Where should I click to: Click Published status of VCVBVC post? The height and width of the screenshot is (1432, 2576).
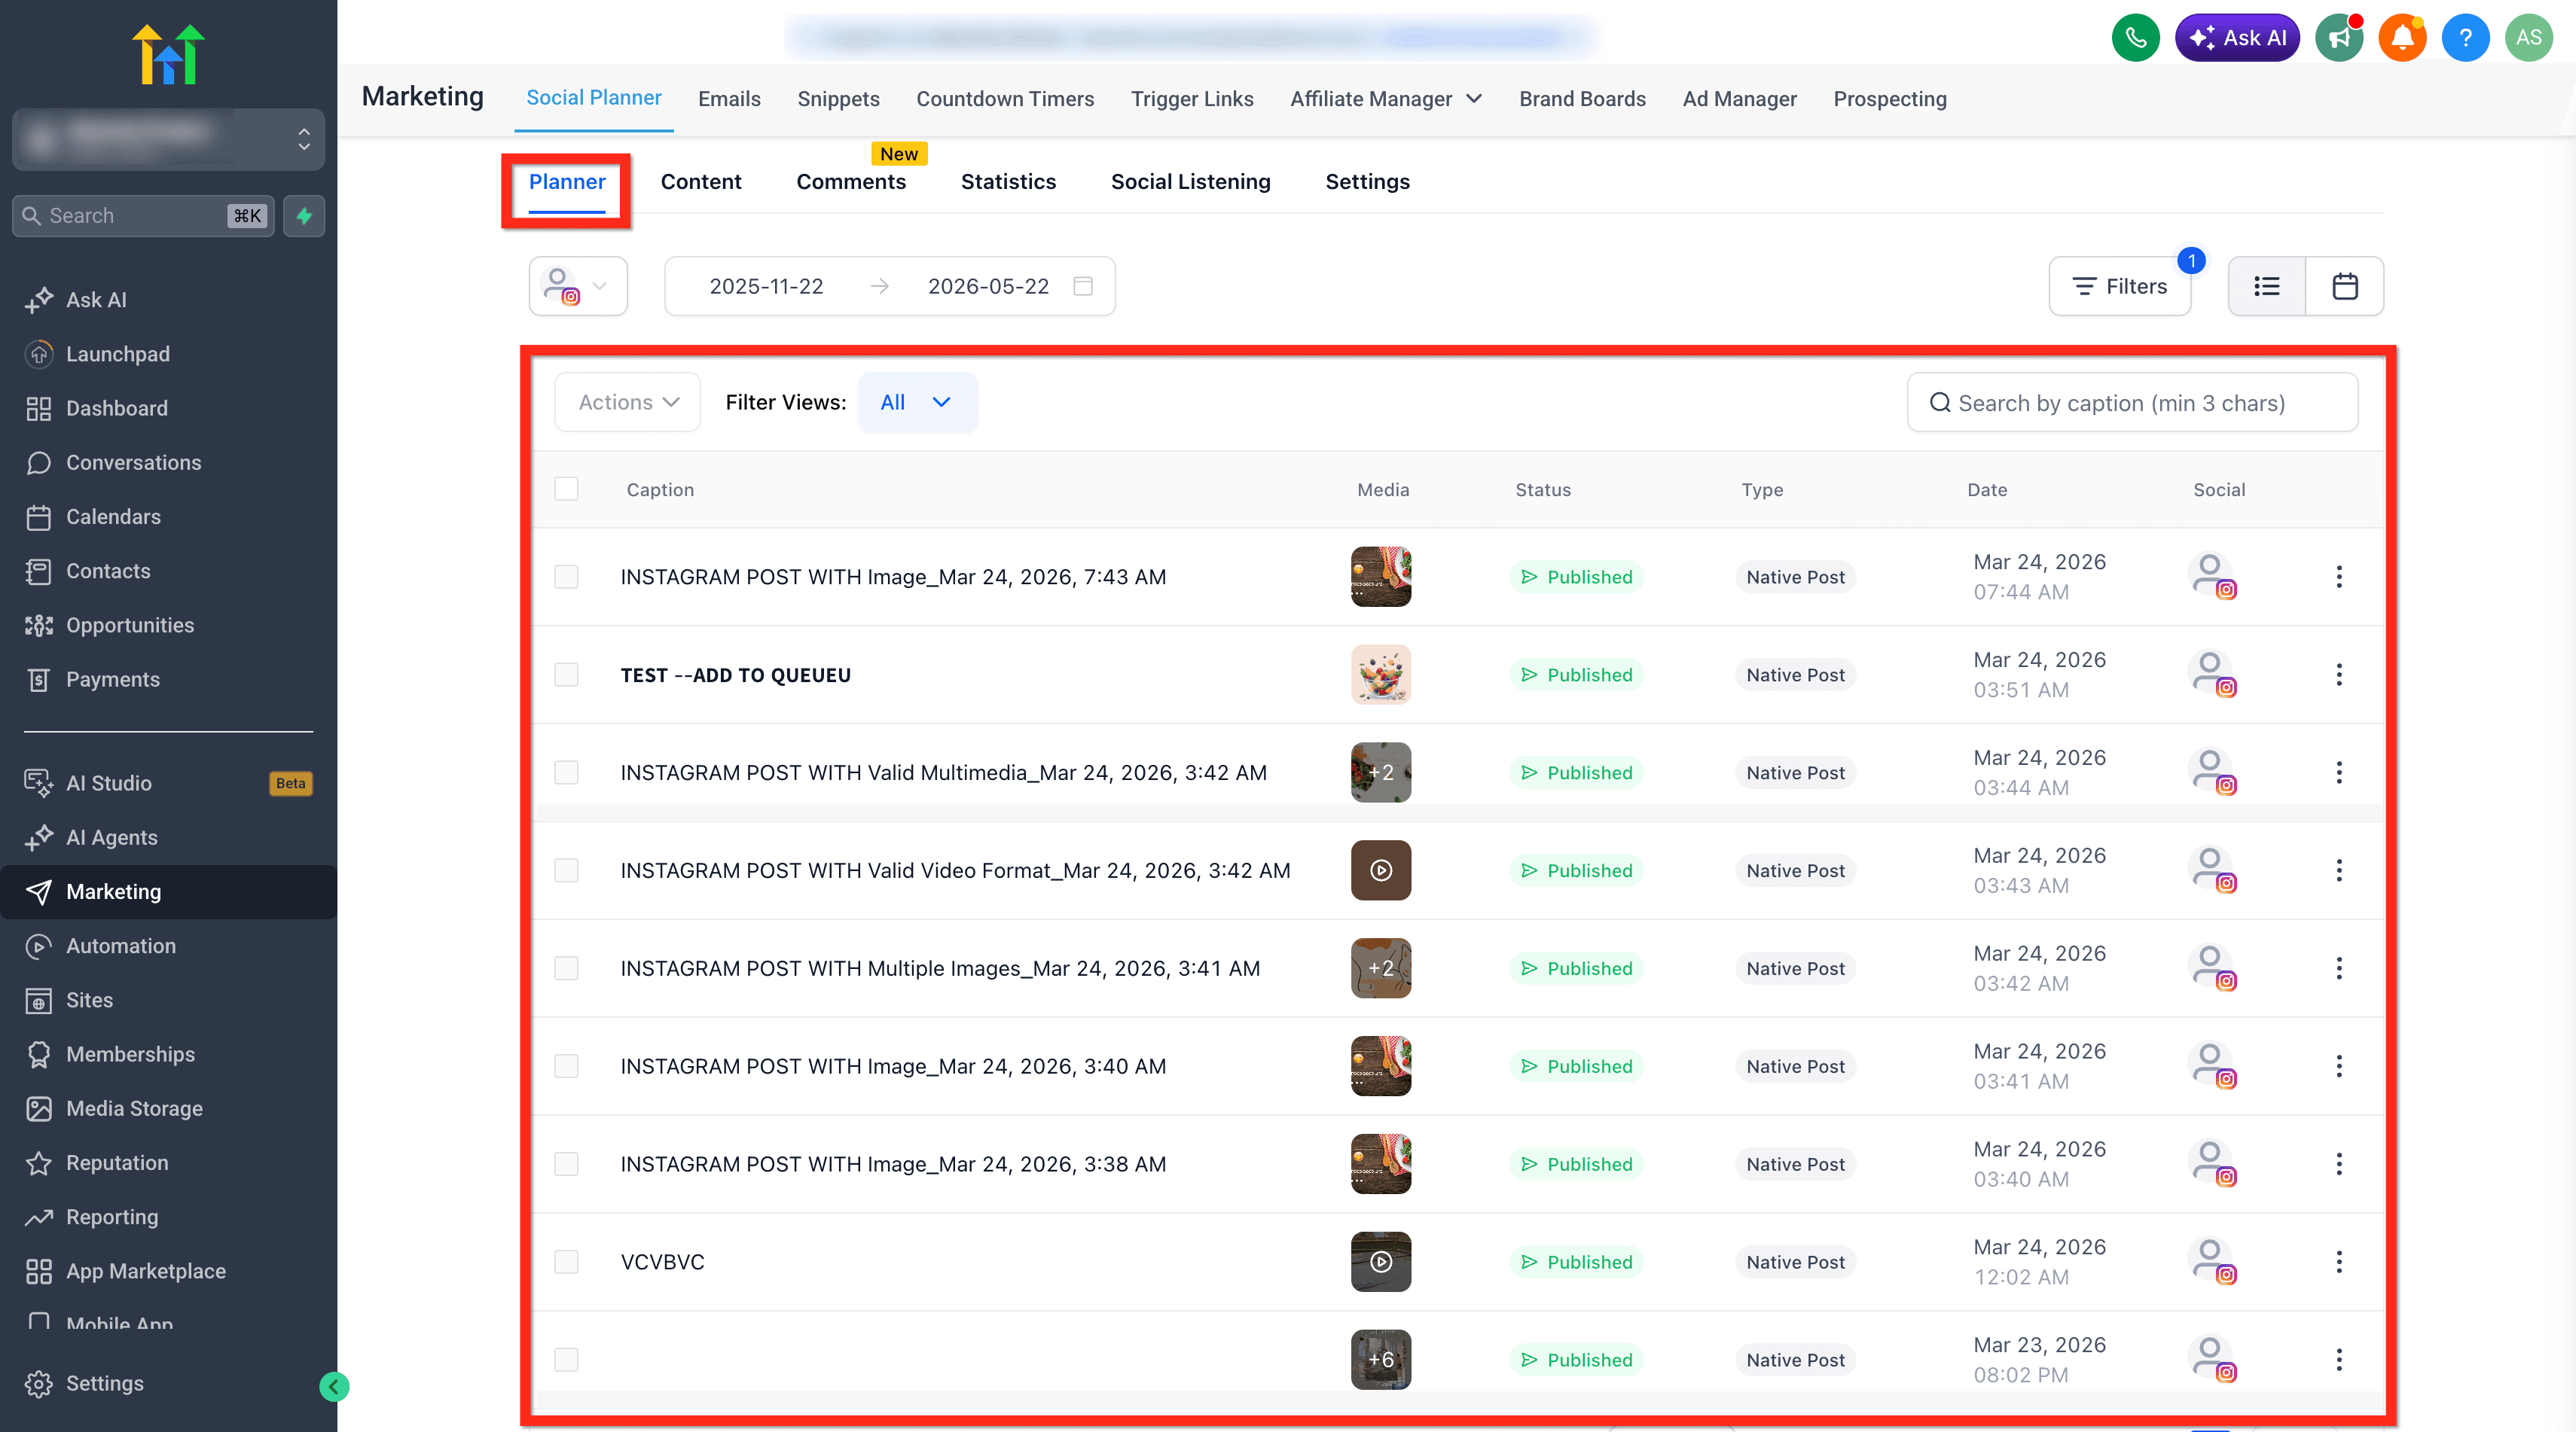pos(1576,1262)
